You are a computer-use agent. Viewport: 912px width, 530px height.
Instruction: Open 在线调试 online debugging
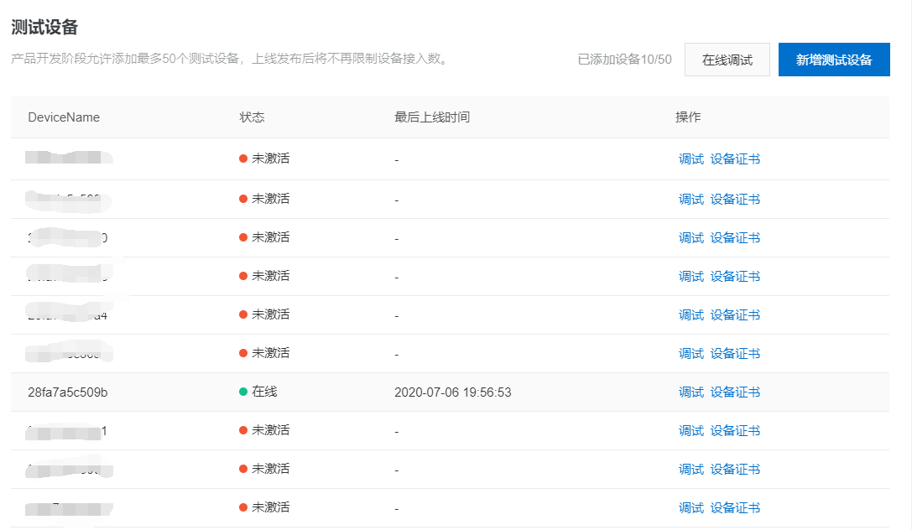pos(727,60)
